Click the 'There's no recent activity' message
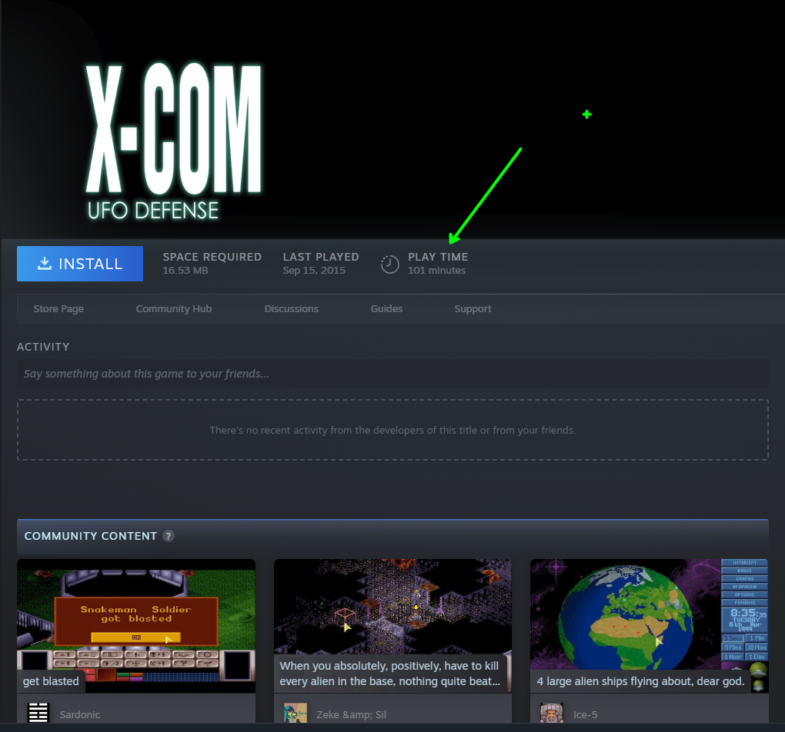785x732 pixels. tap(392, 430)
